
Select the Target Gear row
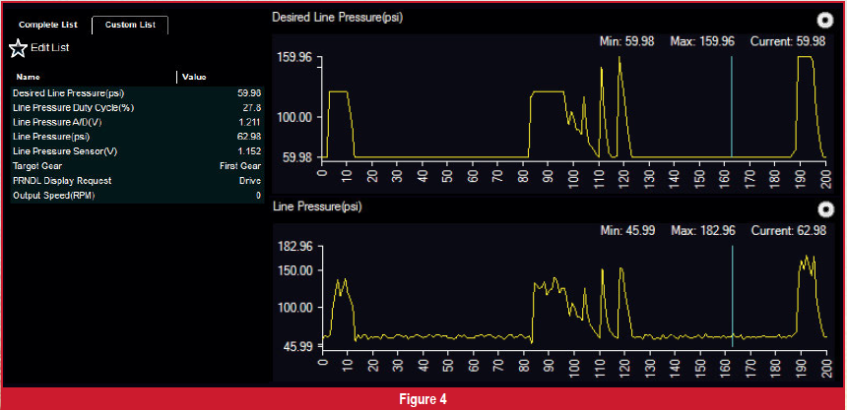(136, 166)
